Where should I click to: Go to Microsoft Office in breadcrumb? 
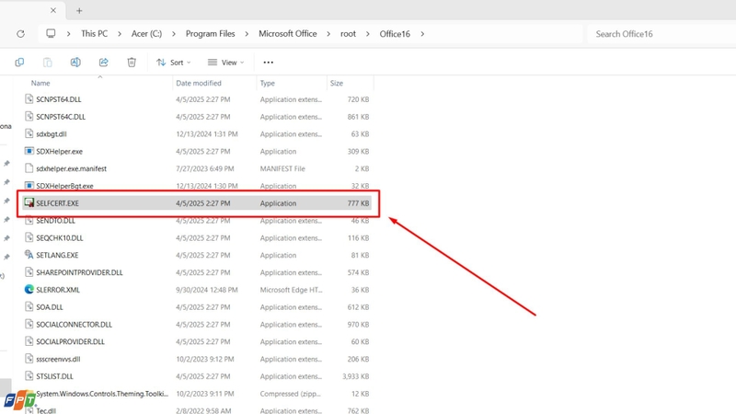[288, 34]
